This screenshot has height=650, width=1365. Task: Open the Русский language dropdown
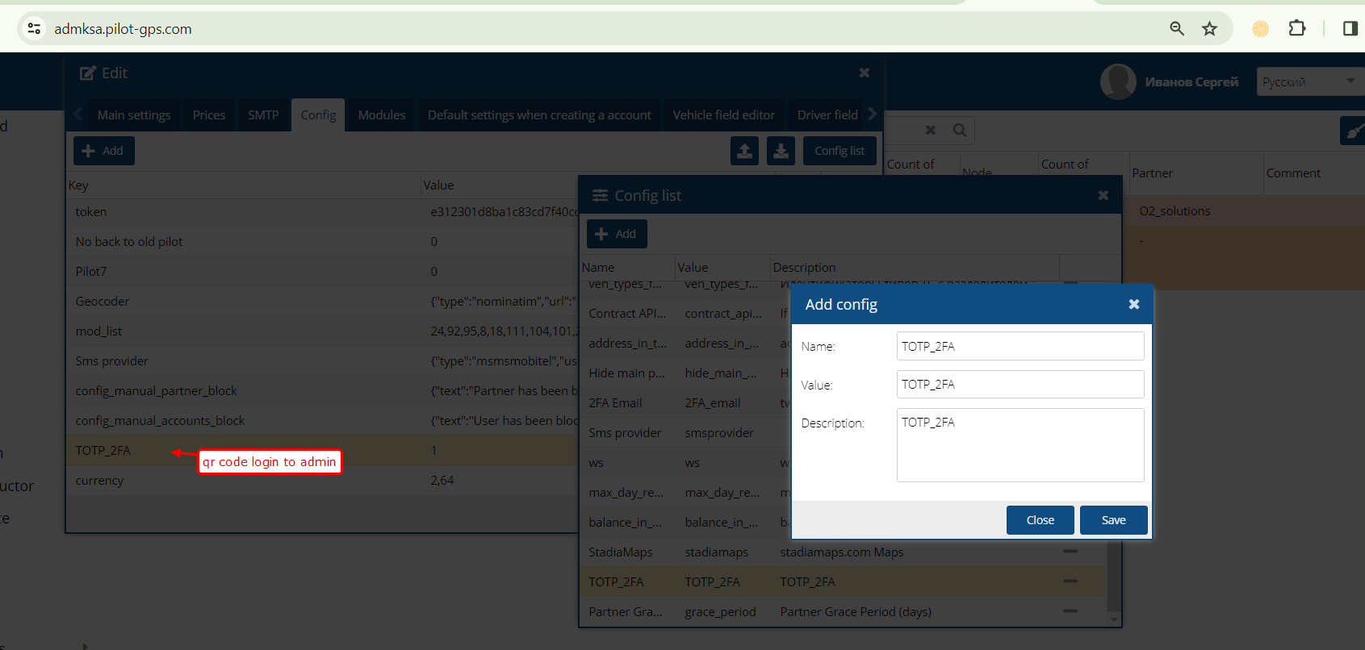click(x=1309, y=81)
